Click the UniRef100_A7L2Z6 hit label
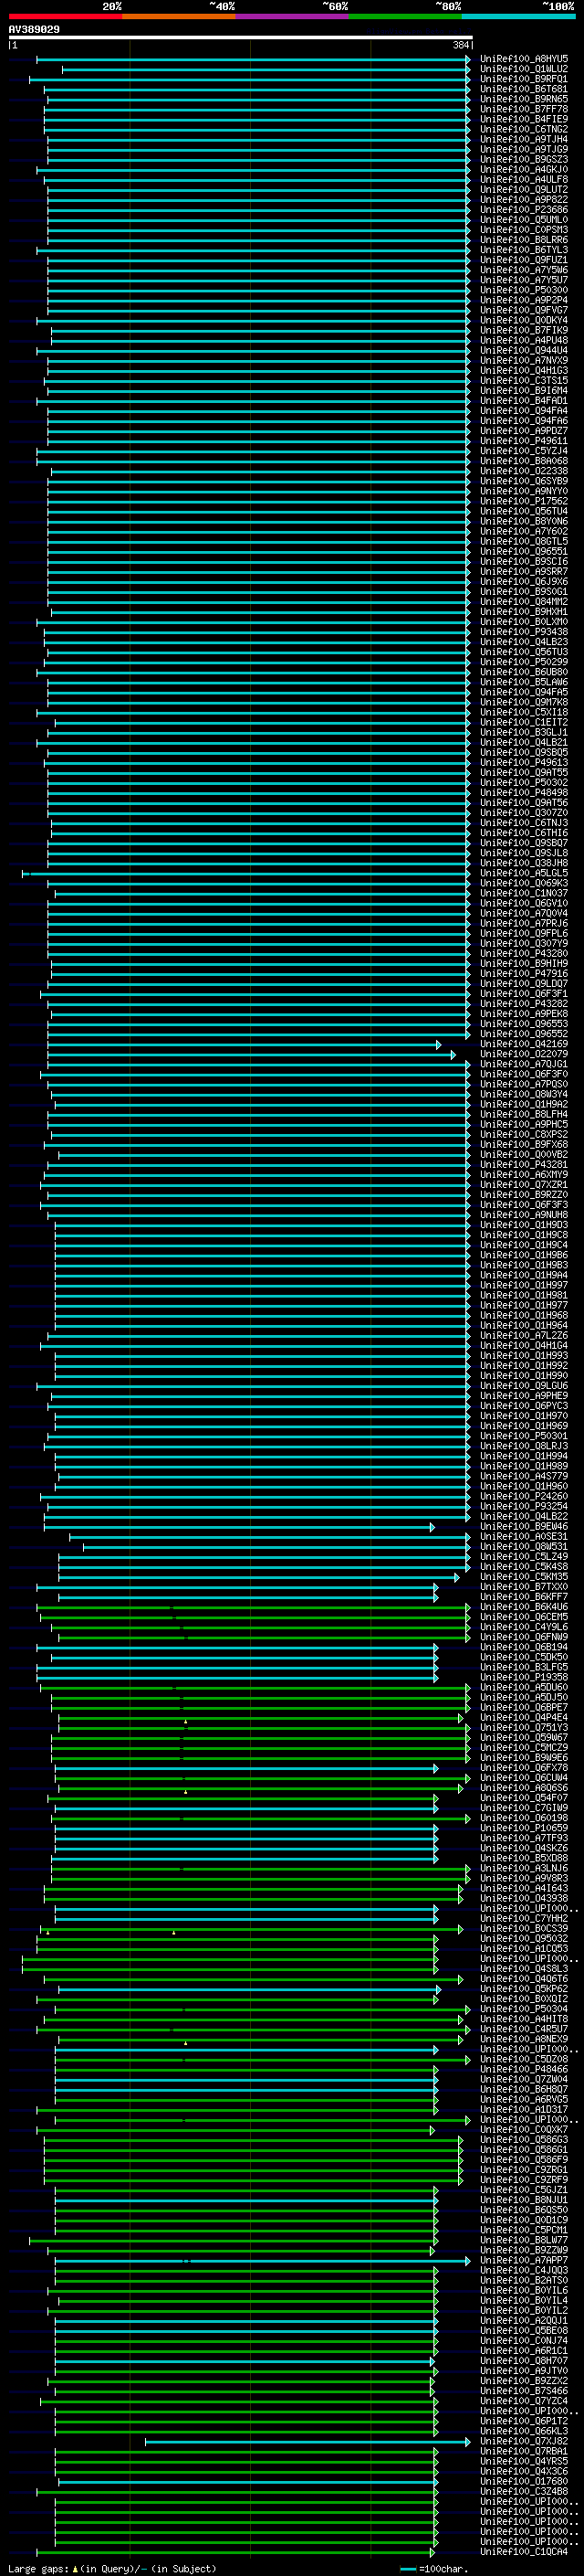584x2576 pixels. pos(524,1336)
